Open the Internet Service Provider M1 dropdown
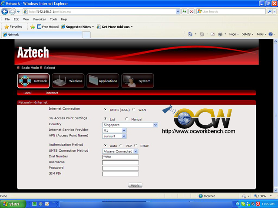The image size is (278, 208). 114,130
